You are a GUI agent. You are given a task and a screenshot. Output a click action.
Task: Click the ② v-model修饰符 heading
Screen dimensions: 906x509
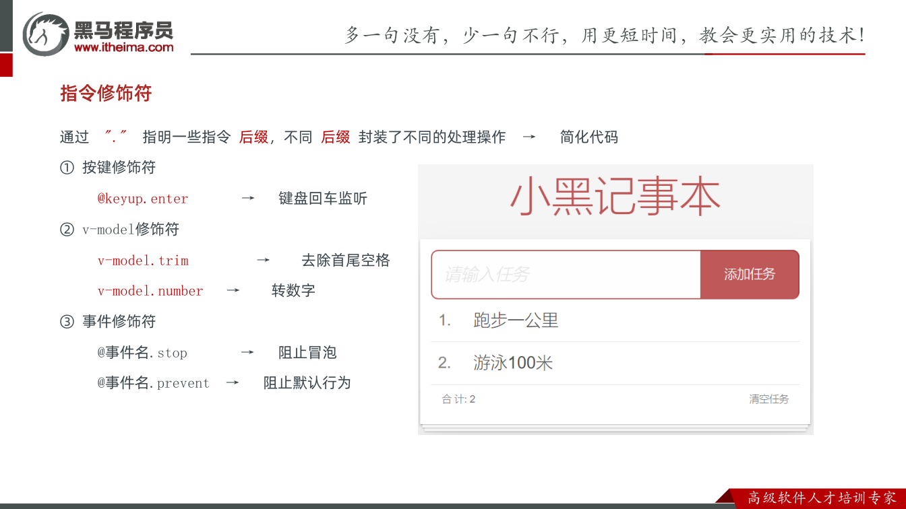119,230
